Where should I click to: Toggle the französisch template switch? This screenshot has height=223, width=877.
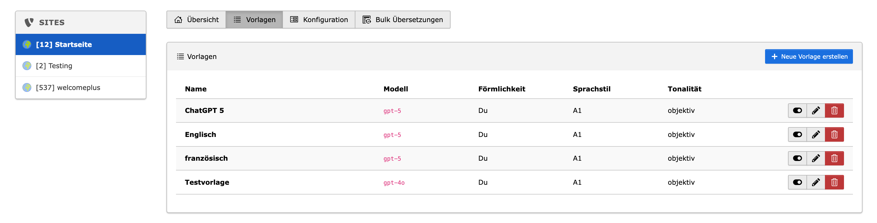pos(797,158)
